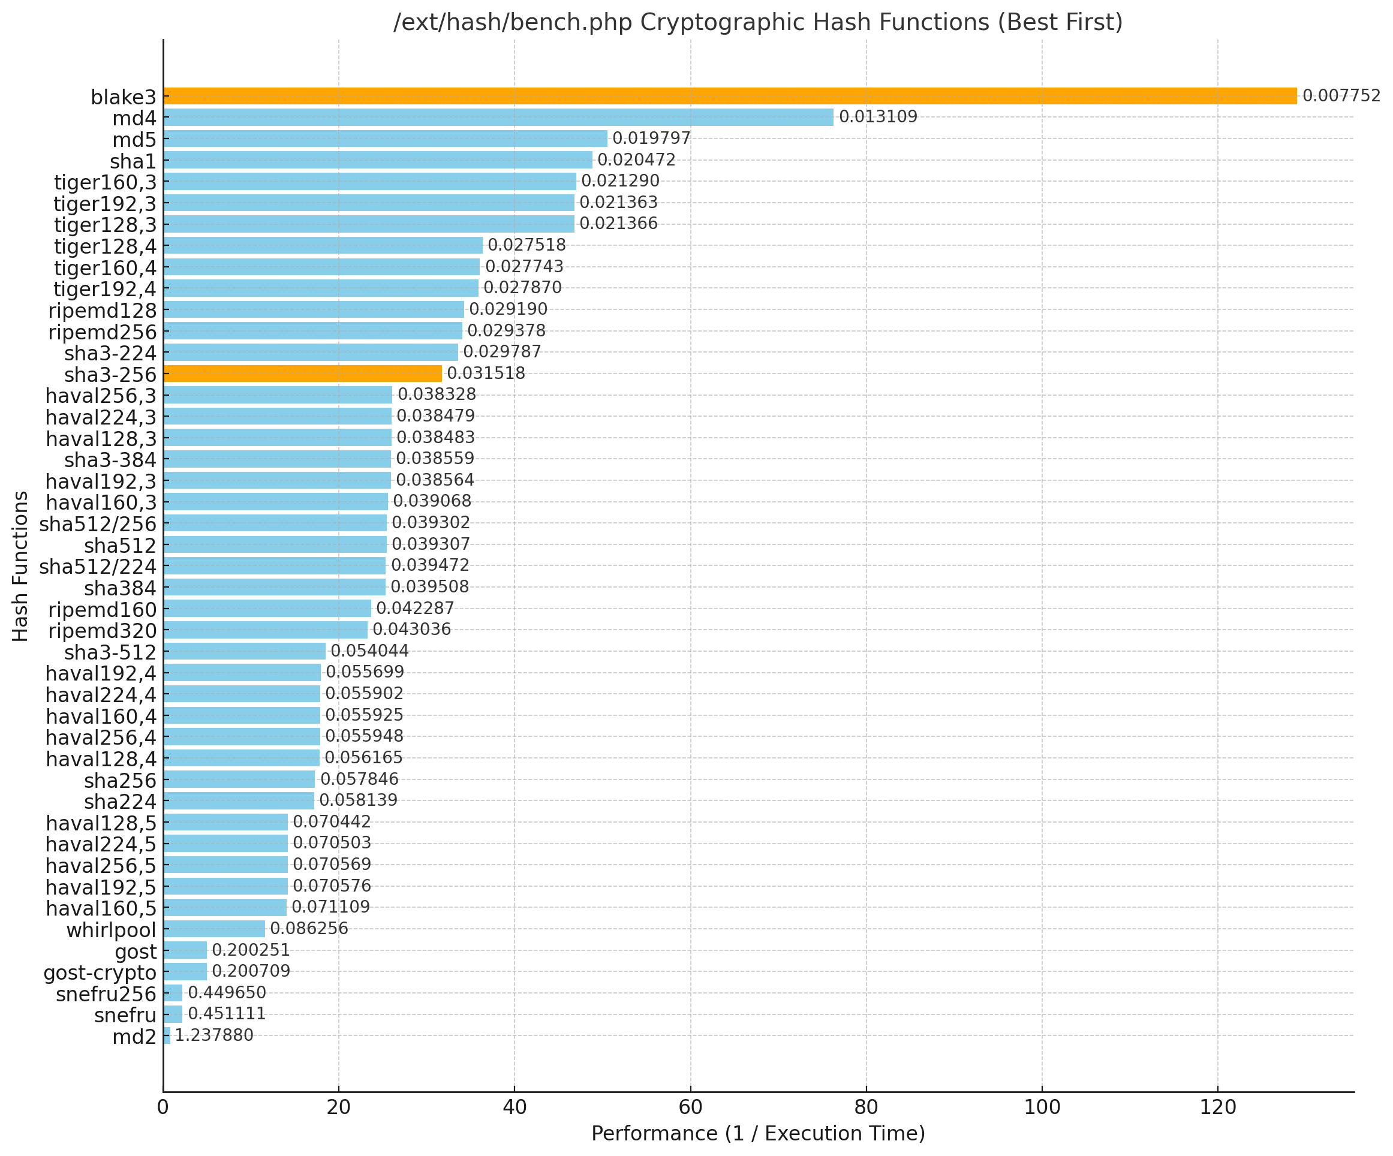Screen dimensions: 1393x1156
Task: Click the 'sha3-512' axis label
Action: [111, 652]
